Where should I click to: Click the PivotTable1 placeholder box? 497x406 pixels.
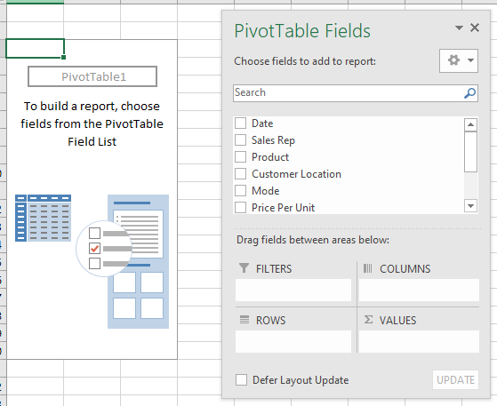[x=92, y=76]
